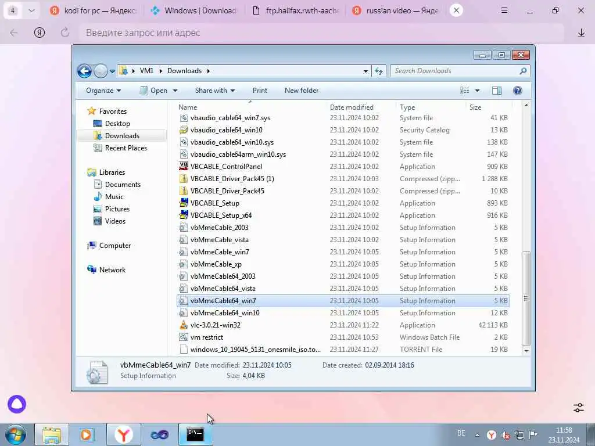The image size is (595, 446).
Task: Switch to the russian video browser tab
Action: (396, 10)
